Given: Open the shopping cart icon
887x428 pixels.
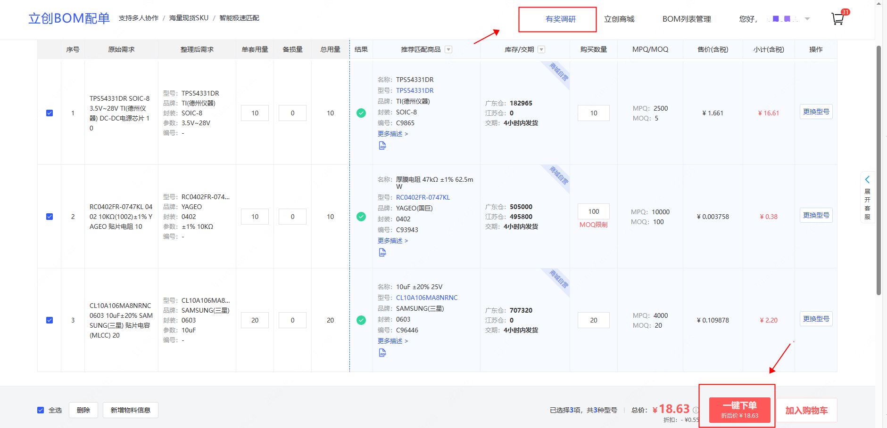Looking at the screenshot, I should (x=837, y=19).
